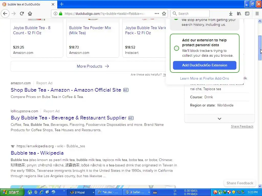Select the extension checklist circle
The image size is (262, 196).
177,48
